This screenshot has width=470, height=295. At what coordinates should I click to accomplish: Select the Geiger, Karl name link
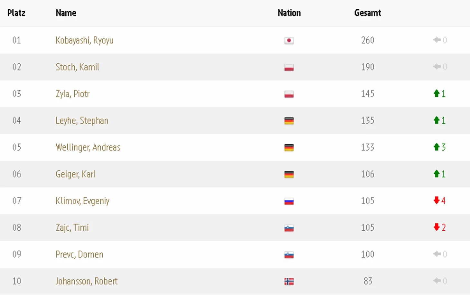click(x=76, y=174)
